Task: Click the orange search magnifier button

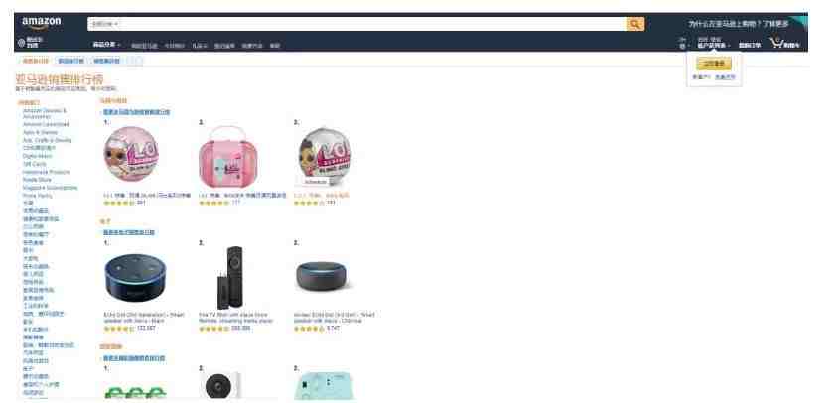Action: click(635, 24)
